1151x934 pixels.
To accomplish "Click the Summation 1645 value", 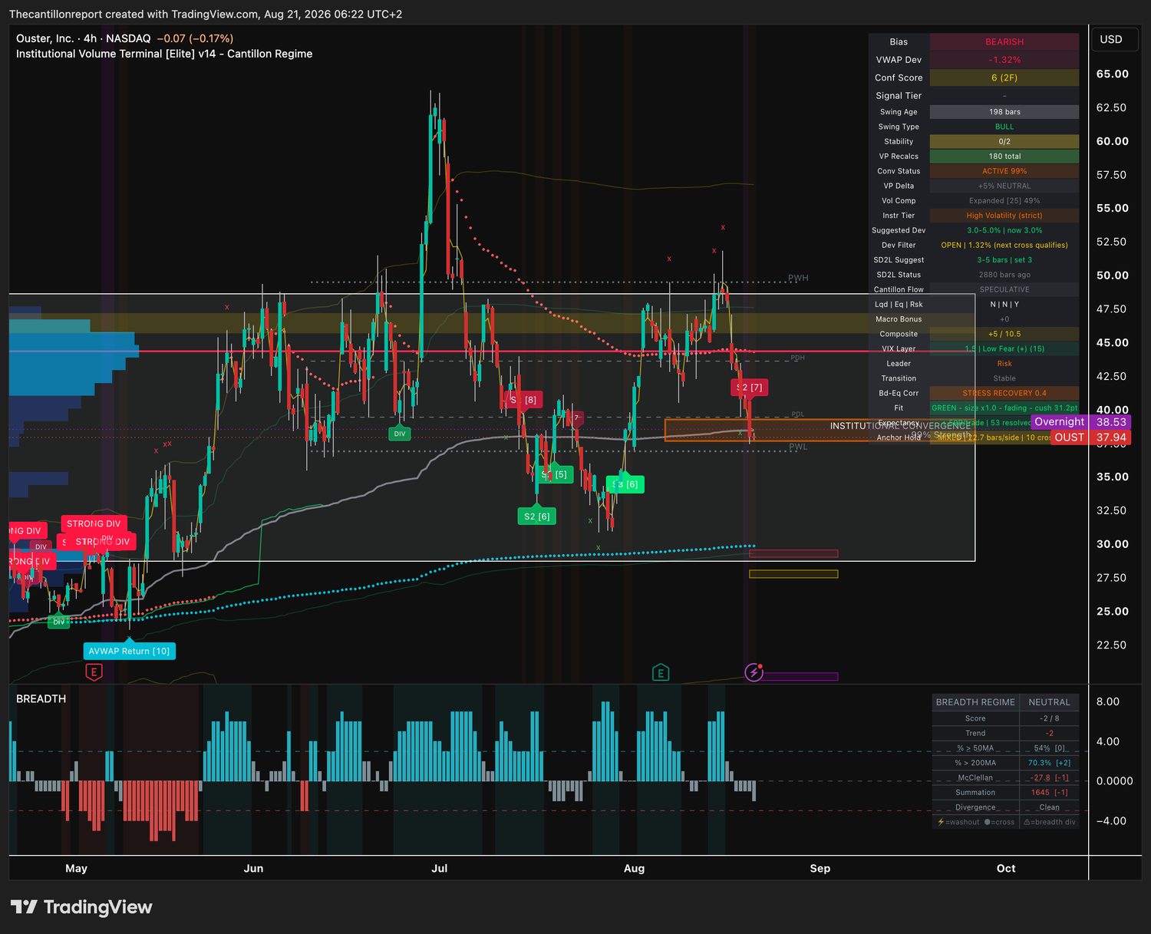I will coord(1049,793).
